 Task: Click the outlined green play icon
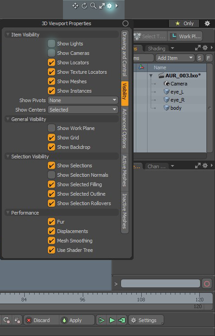click(101, 320)
